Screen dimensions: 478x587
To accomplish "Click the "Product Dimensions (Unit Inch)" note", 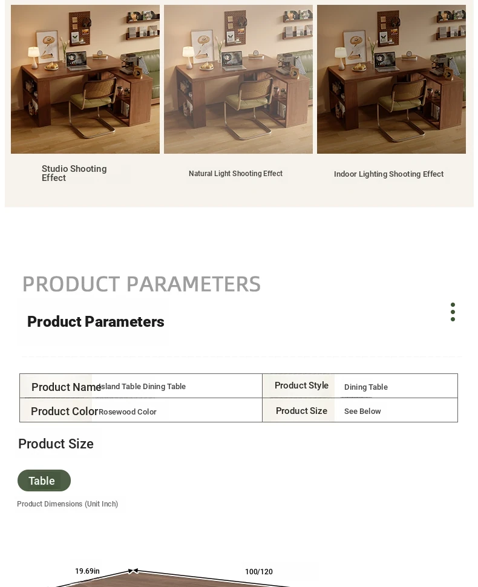I will point(68,504).
